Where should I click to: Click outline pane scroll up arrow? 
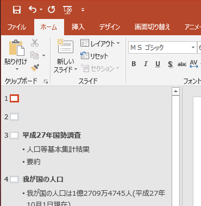click(x=175, y=91)
